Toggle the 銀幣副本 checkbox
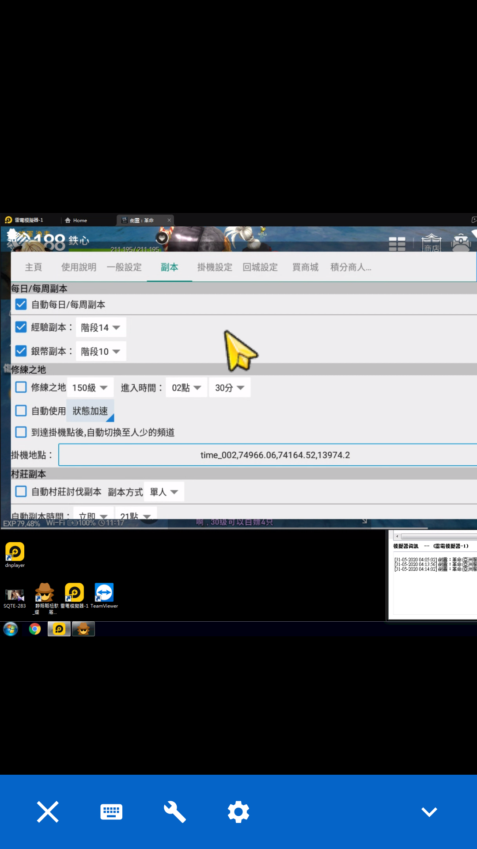The image size is (477, 849). coord(21,351)
